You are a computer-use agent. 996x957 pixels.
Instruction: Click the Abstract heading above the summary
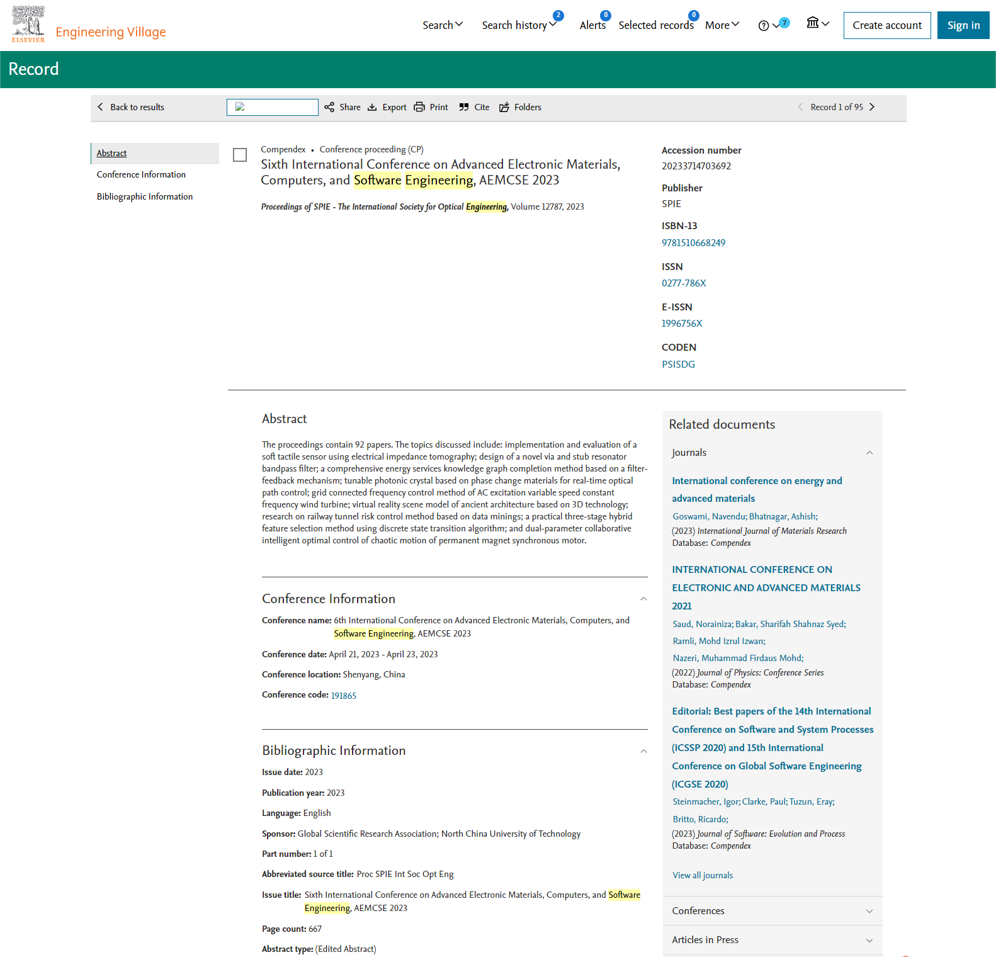[x=285, y=419]
